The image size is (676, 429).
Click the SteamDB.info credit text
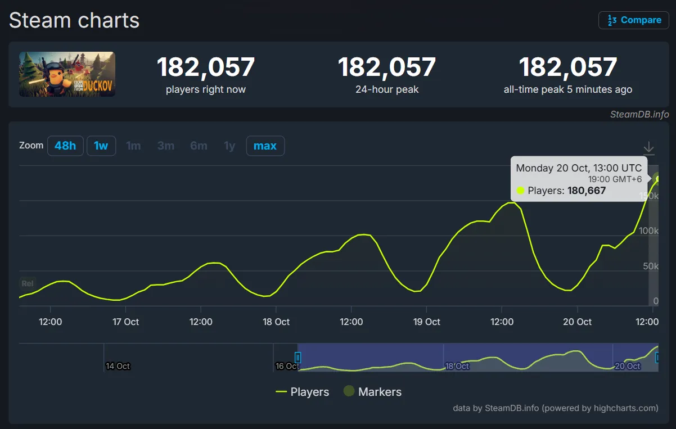(639, 115)
